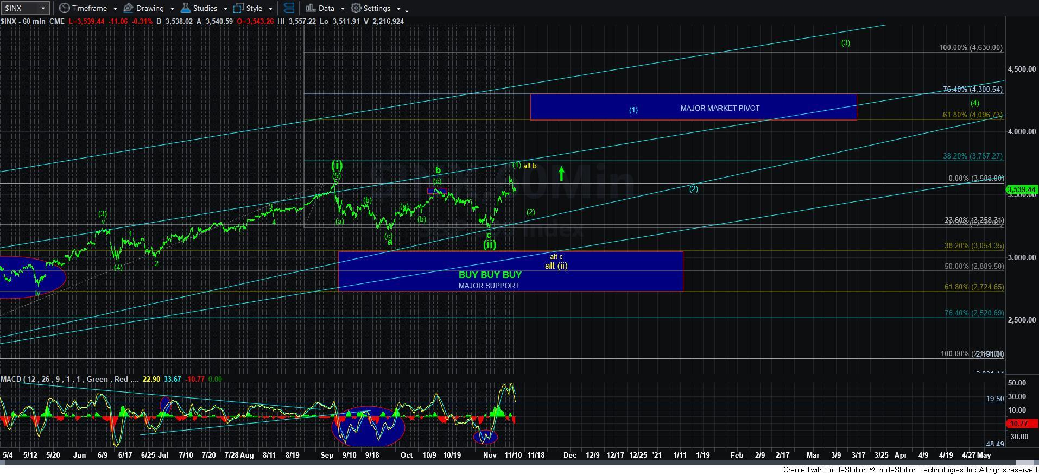Click the MACD study title label

69,379
